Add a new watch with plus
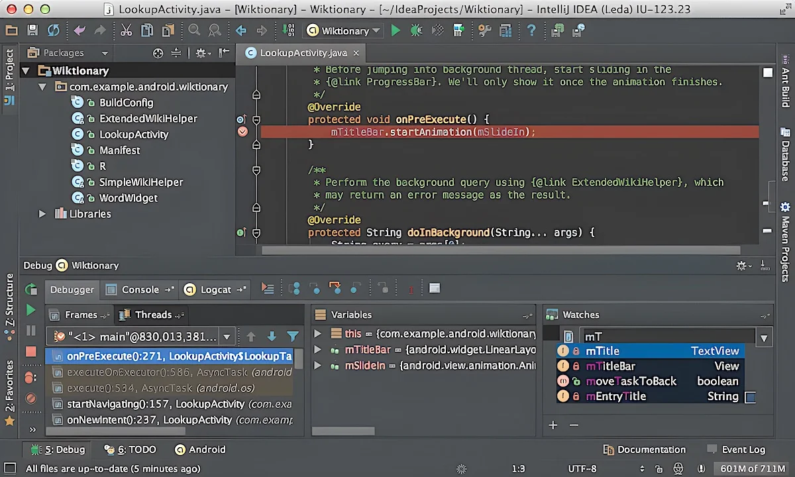Screen dimensions: 795x477 tap(553, 425)
